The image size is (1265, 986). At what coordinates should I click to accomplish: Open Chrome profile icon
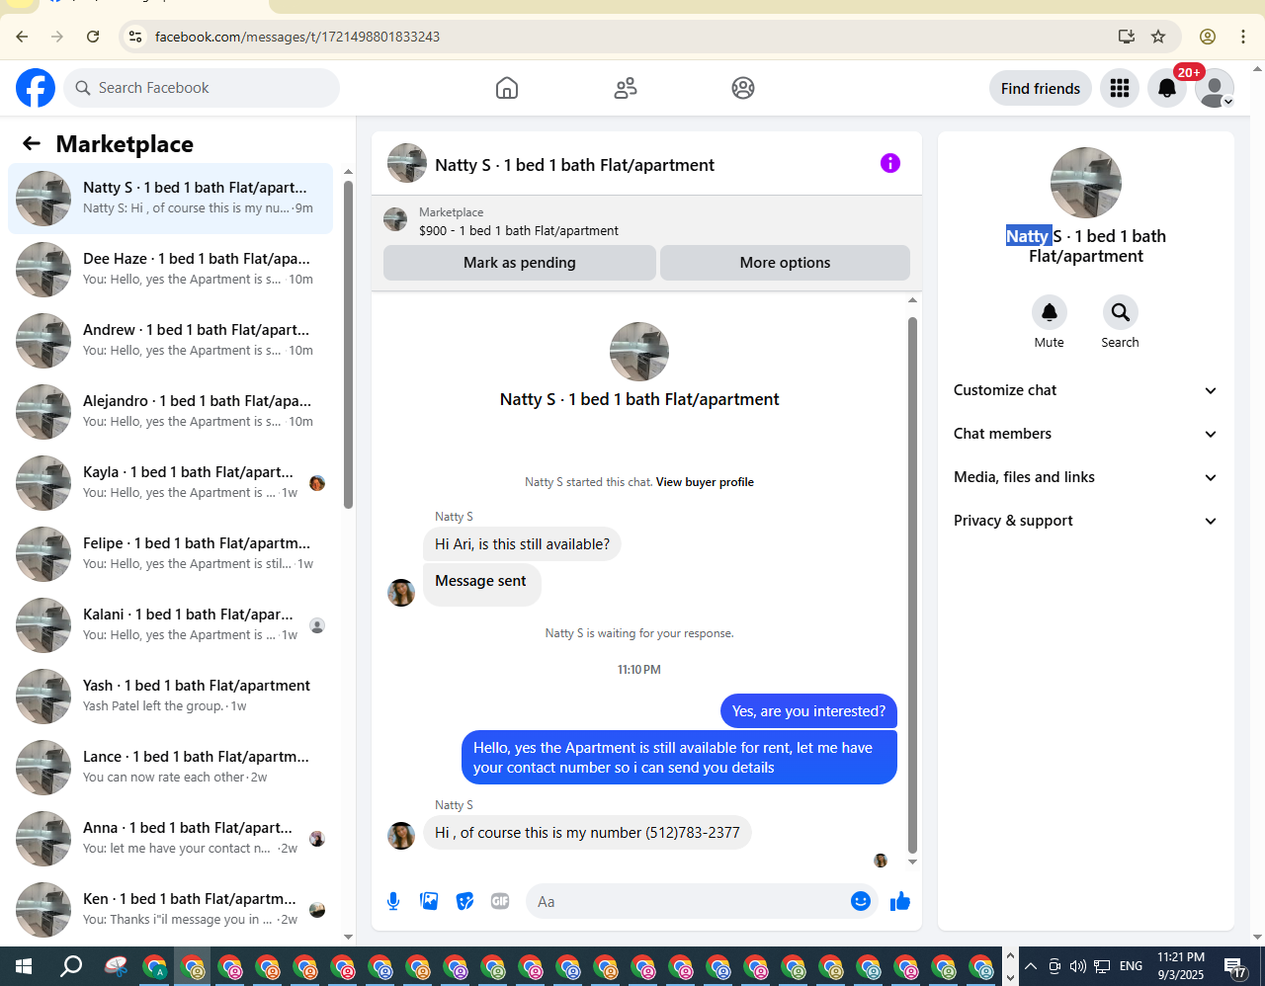[x=1208, y=37]
